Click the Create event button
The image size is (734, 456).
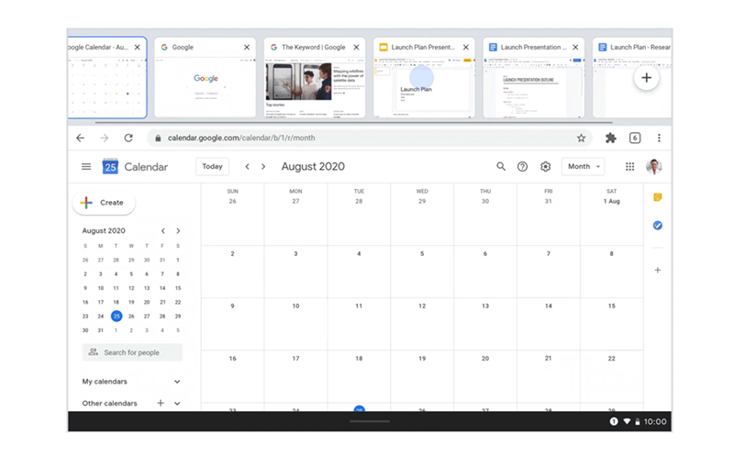(x=104, y=203)
